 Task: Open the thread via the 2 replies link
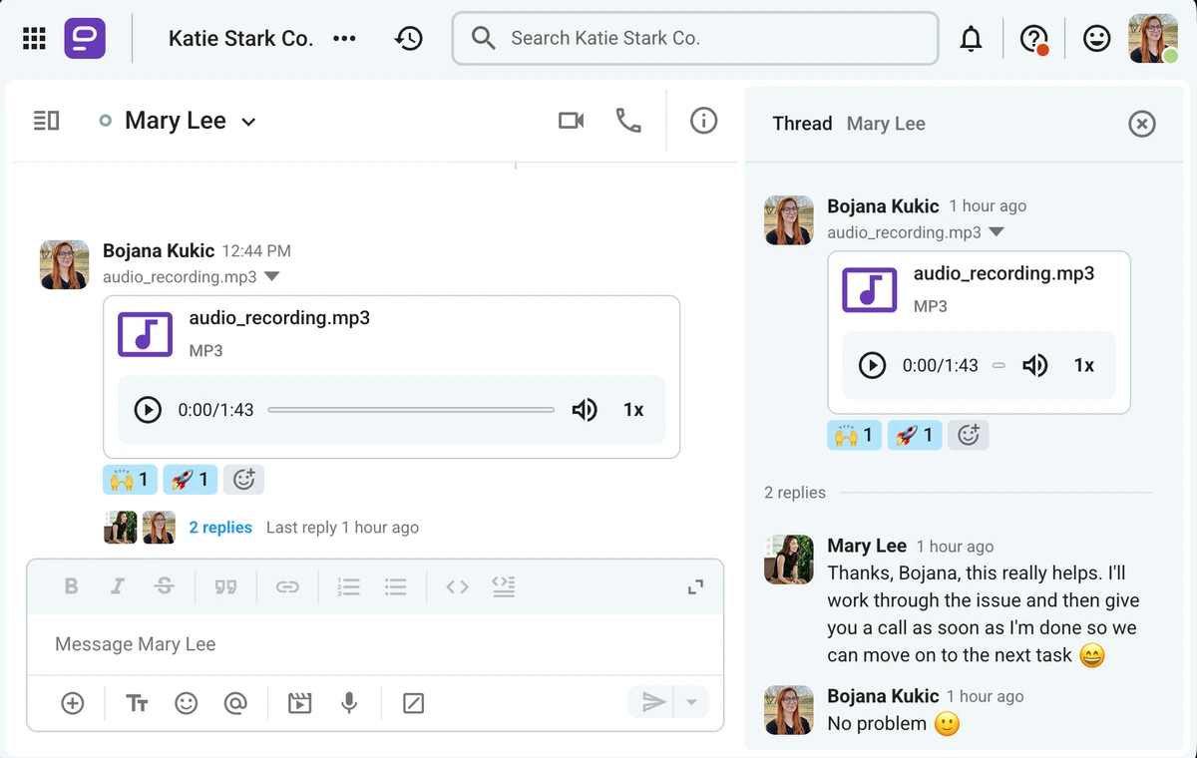click(219, 527)
